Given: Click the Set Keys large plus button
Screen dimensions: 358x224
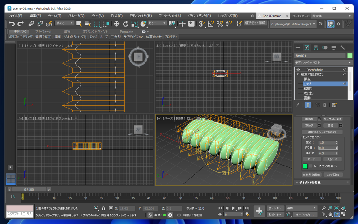Looking at the screenshot, I should point(259,211).
